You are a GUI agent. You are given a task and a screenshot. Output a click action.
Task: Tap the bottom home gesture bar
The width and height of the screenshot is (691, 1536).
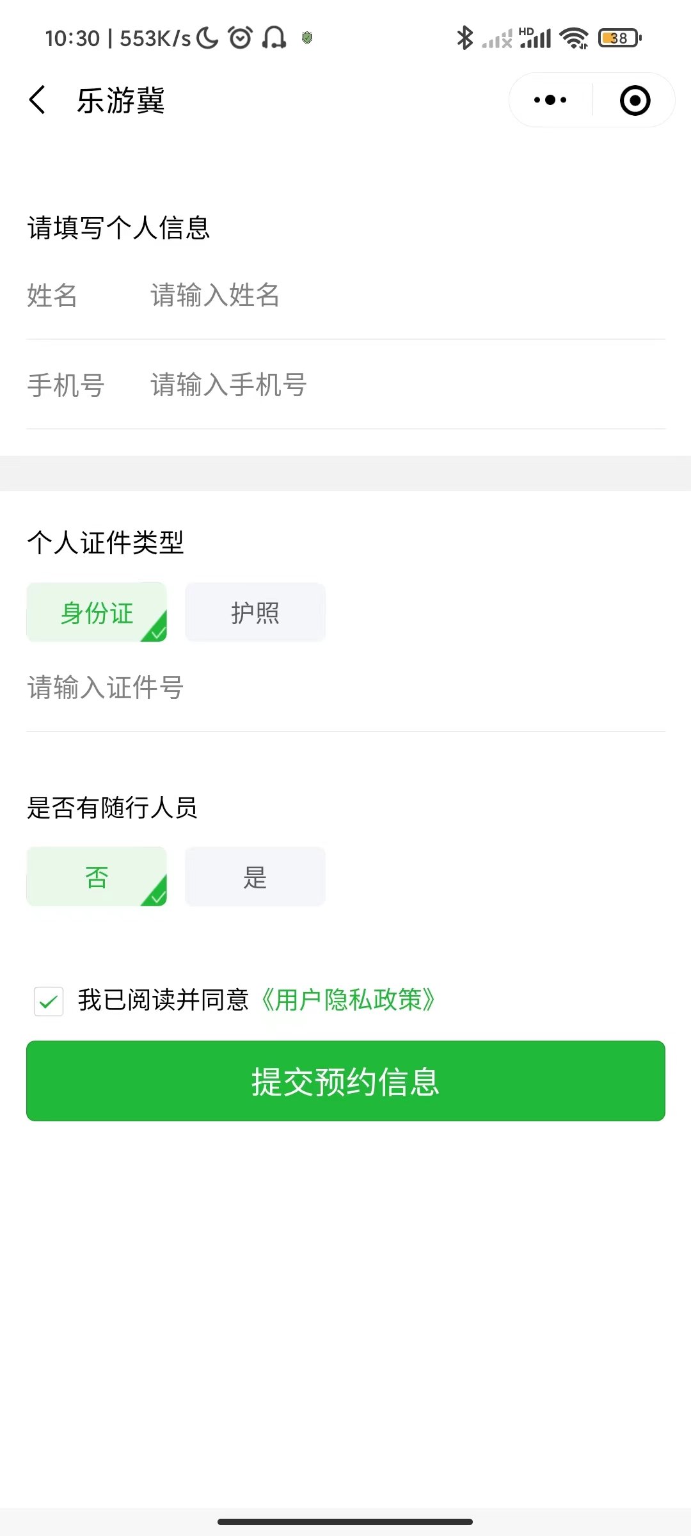click(x=345, y=1521)
